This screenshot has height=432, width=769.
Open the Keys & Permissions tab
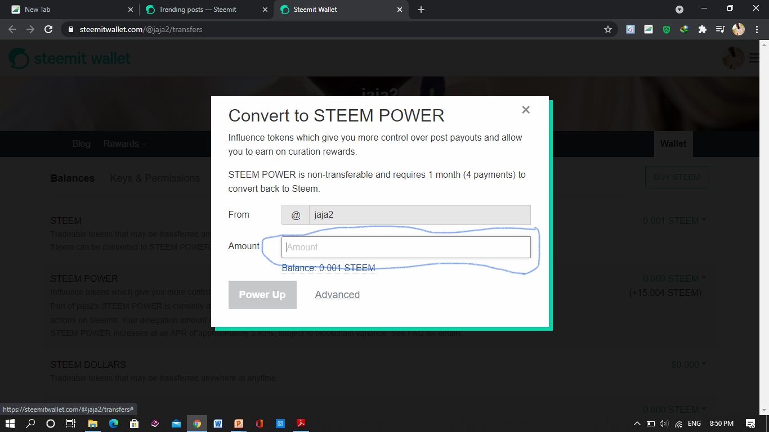click(155, 178)
